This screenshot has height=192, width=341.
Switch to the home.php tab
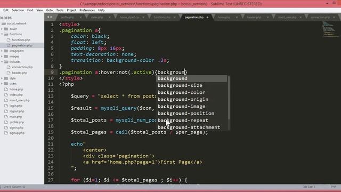tap(224, 17)
